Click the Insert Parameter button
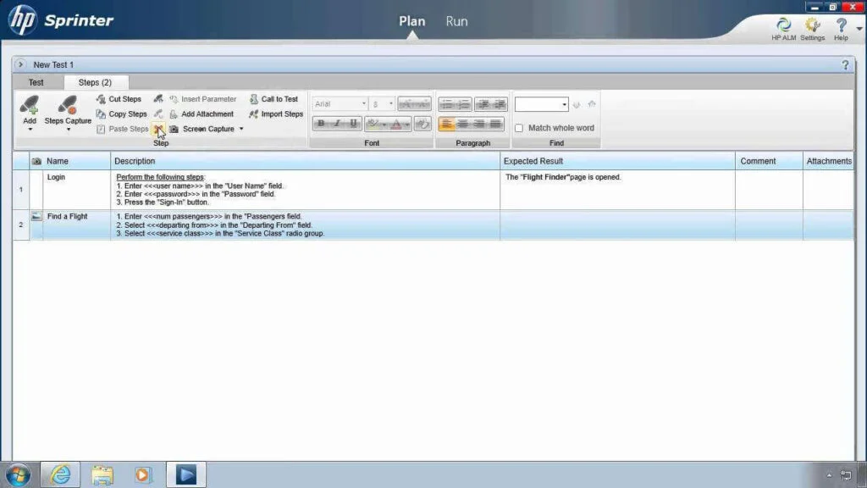 point(202,99)
